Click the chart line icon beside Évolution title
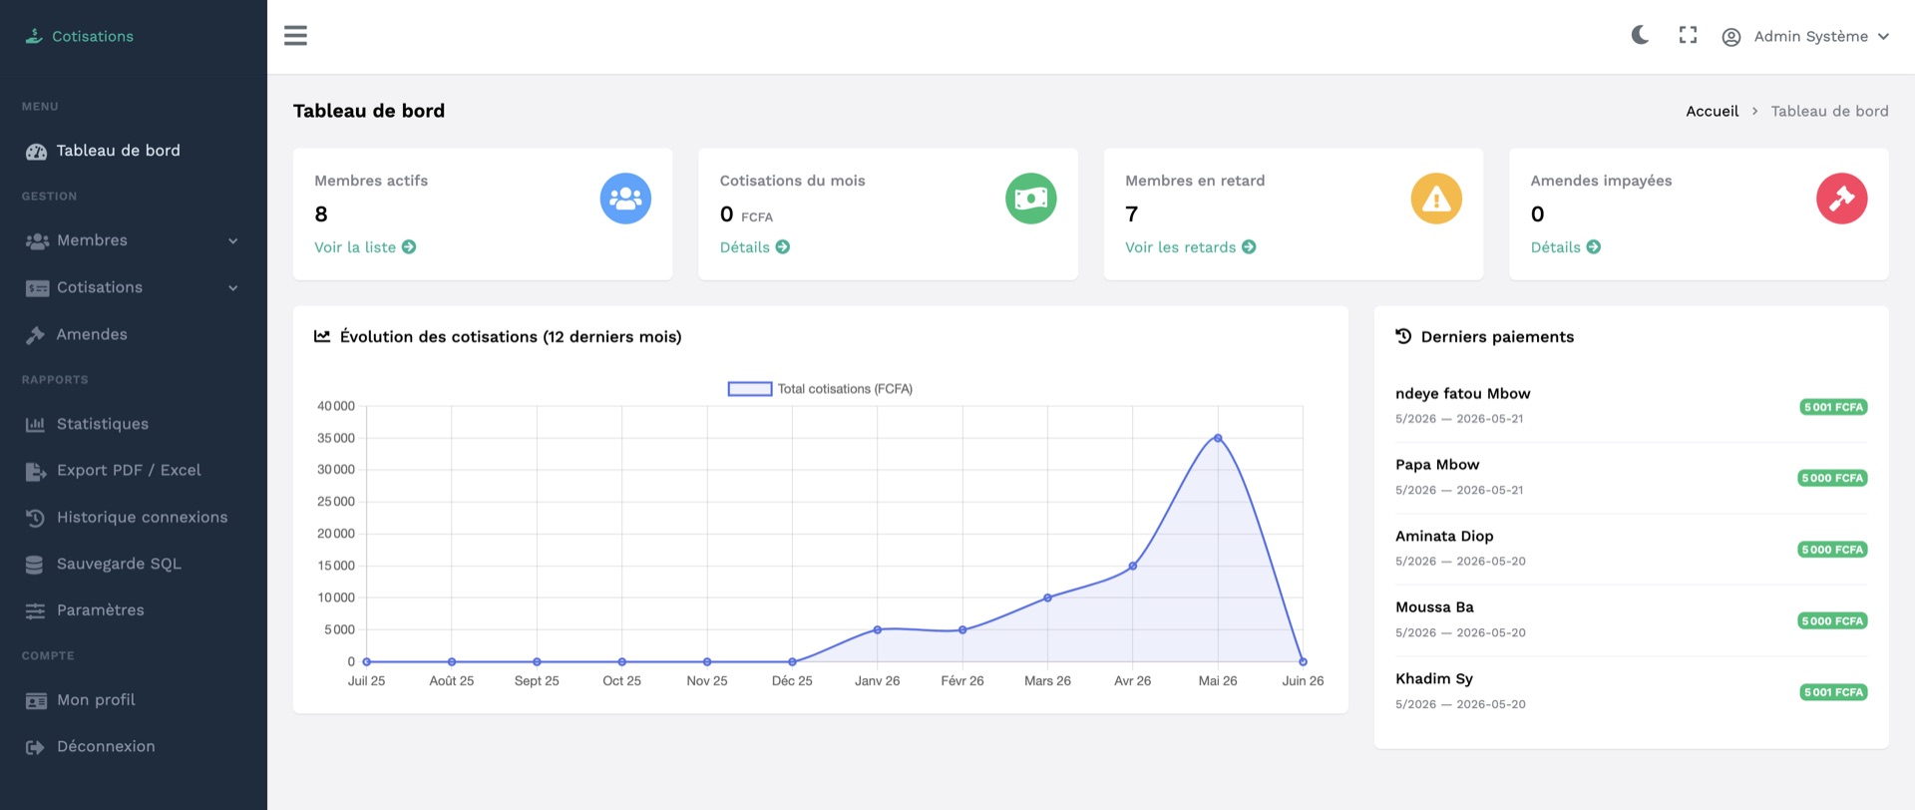 [x=322, y=337]
